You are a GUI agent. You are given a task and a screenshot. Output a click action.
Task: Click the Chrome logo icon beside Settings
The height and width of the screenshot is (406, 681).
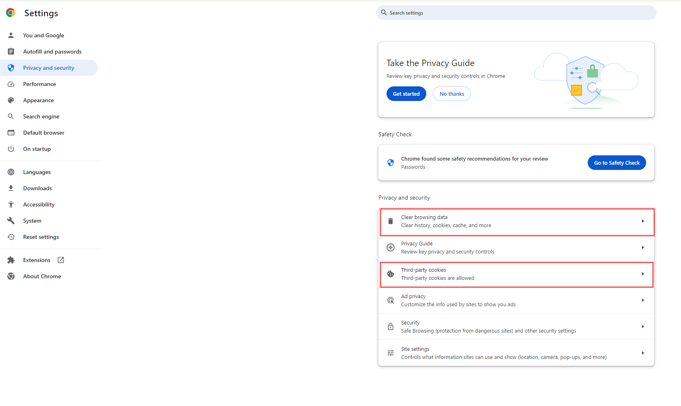coord(11,13)
